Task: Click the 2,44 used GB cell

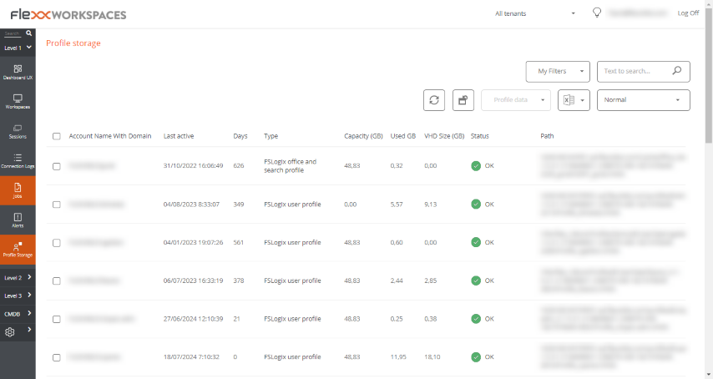Action: (x=397, y=280)
